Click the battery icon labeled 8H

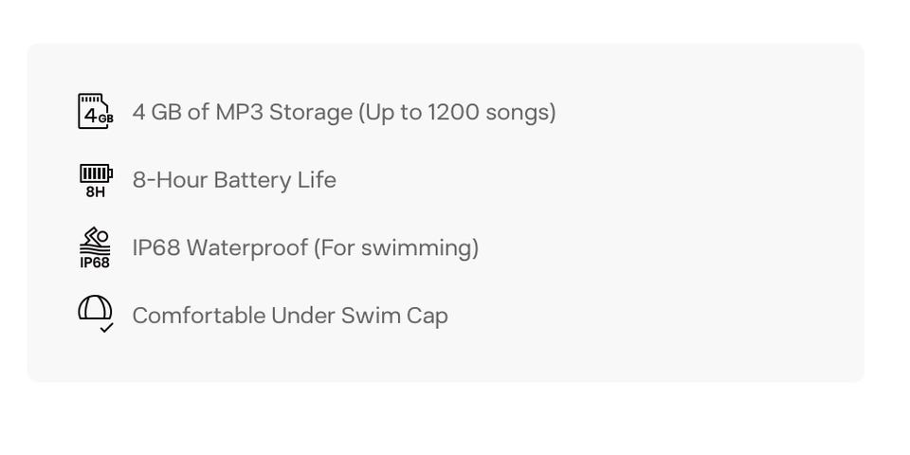click(95, 179)
